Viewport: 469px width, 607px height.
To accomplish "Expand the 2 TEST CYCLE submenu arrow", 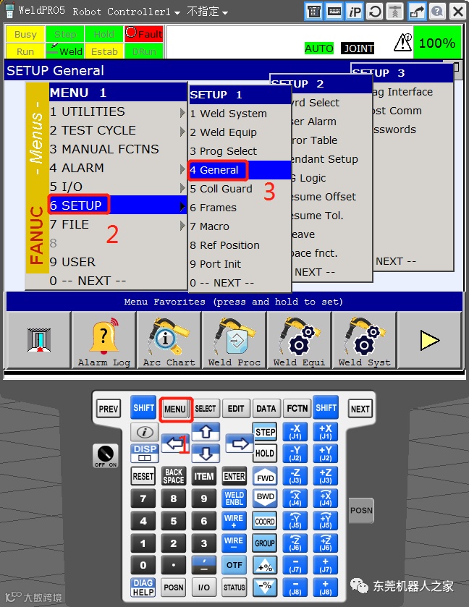I will point(182,131).
